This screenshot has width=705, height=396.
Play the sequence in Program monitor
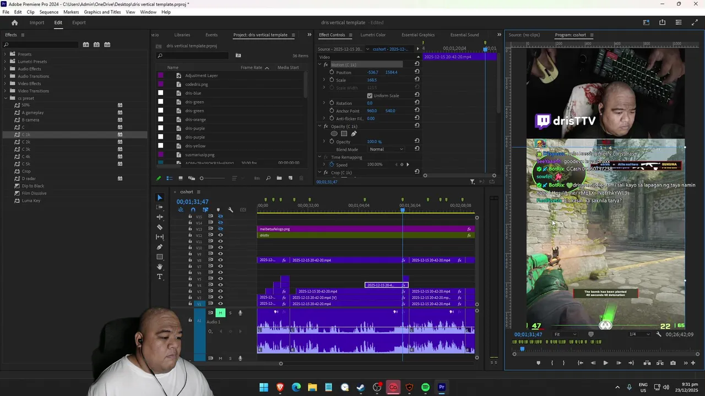(x=605, y=363)
